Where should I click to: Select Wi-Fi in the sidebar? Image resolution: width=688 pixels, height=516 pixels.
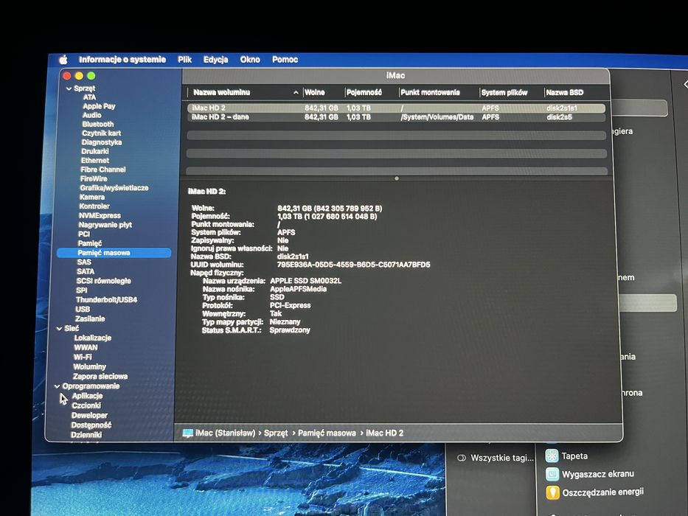tap(83, 358)
